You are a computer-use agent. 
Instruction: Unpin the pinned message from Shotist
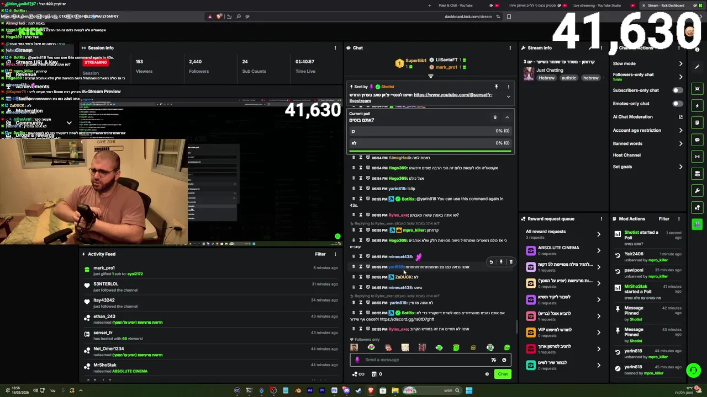point(496,87)
